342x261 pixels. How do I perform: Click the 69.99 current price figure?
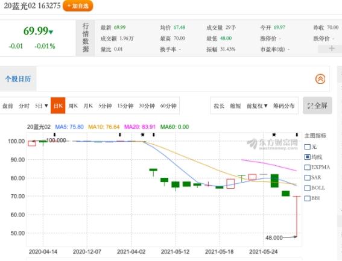click(x=36, y=31)
